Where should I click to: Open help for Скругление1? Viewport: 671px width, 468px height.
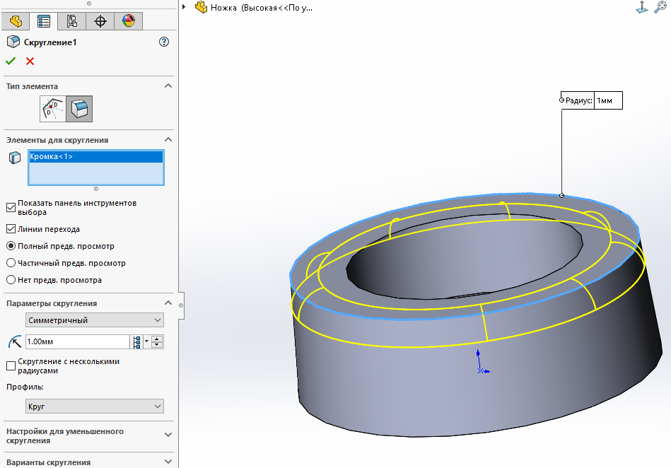(164, 42)
